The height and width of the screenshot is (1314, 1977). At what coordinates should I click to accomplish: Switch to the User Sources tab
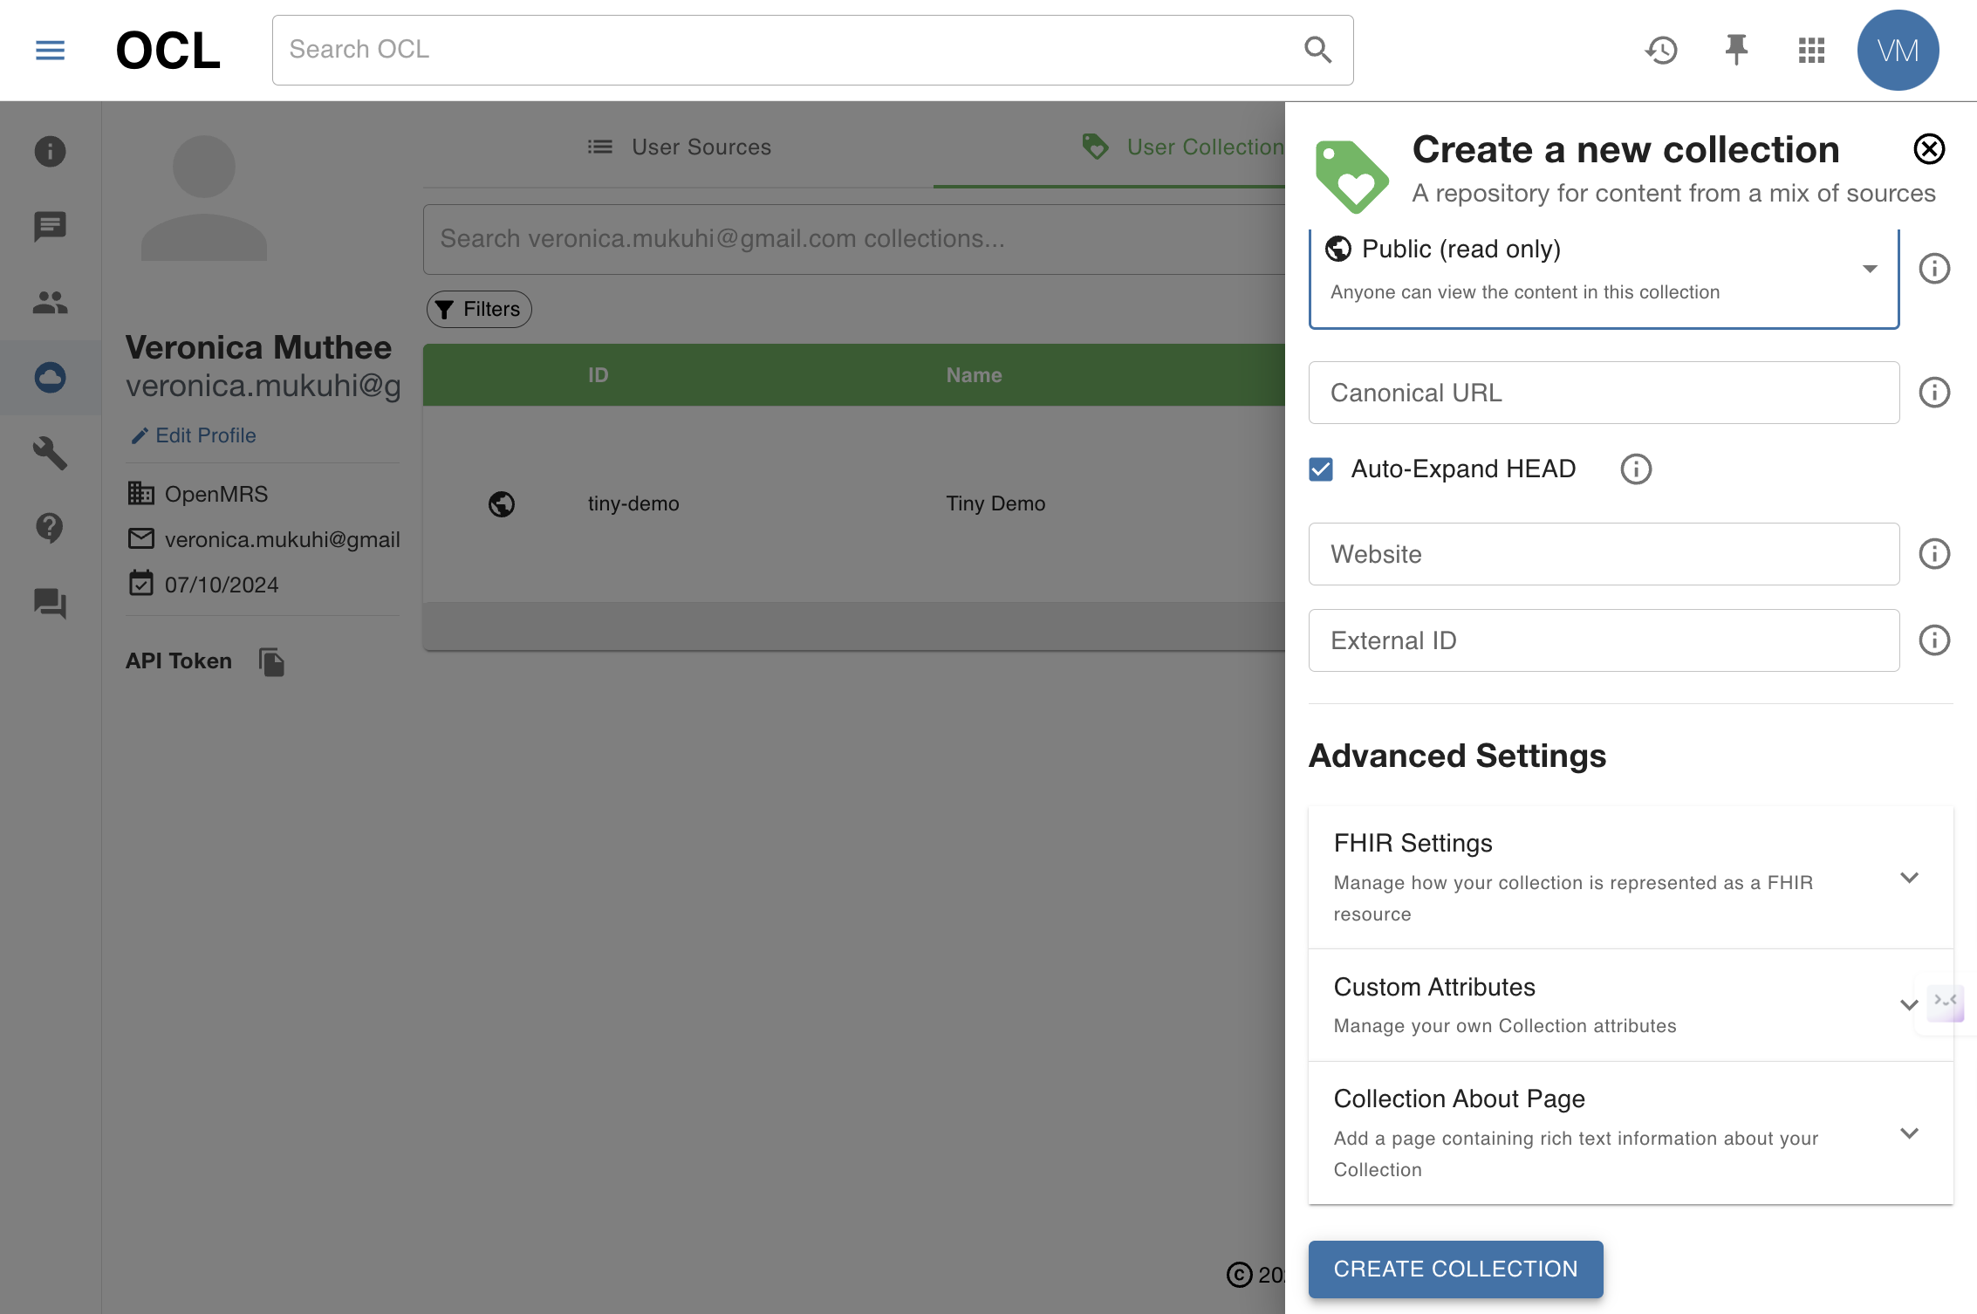pyautogui.click(x=679, y=147)
